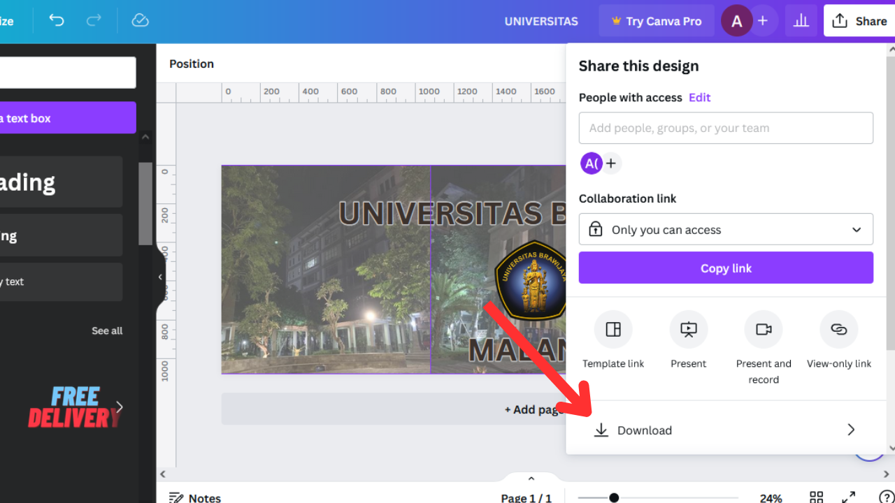The width and height of the screenshot is (895, 503).
Task: Click the A( collaborator avatar in share panel
Action: (591, 163)
